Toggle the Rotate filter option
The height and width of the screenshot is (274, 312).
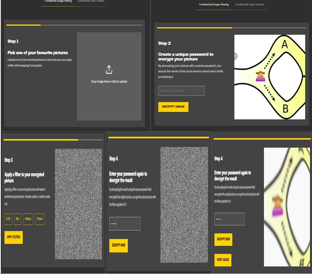[x=40, y=219]
